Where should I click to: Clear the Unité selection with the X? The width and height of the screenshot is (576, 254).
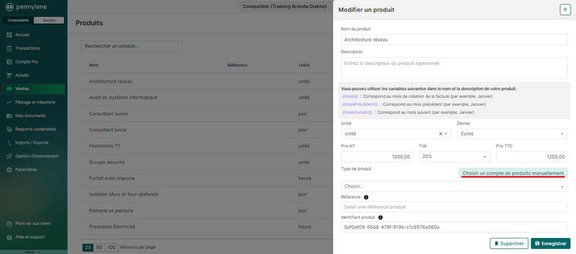pyautogui.click(x=441, y=134)
